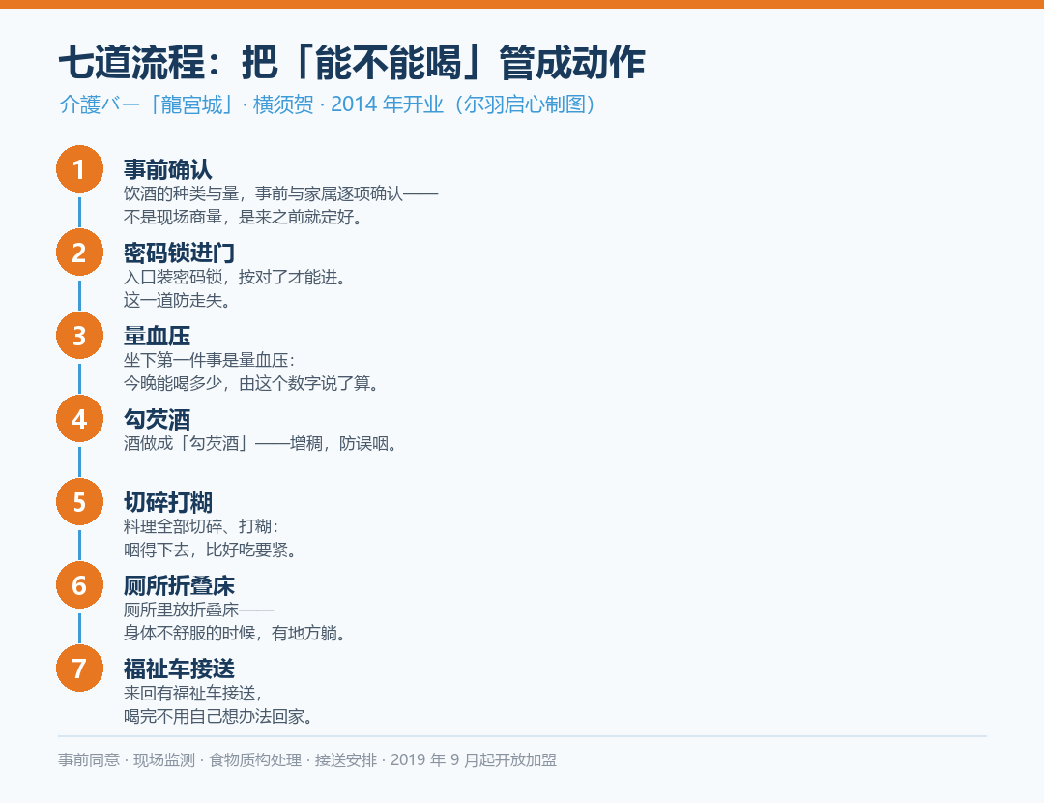This screenshot has height=803, width=1044.
Task: Click the line 饮酒的种类与量，事前与家属逐项确认——
Action: [x=281, y=193]
